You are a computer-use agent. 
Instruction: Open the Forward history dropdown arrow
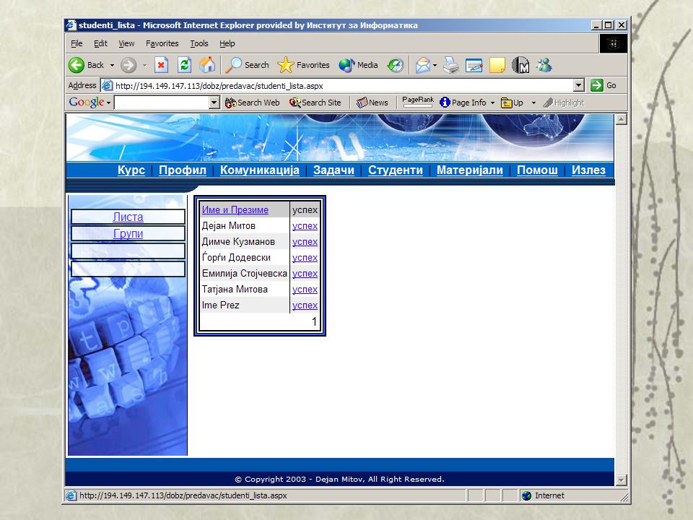(144, 66)
